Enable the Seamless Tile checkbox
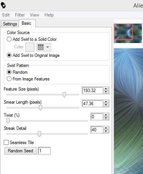Viewport: 143px width, 174px height. [x=6, y=143]
